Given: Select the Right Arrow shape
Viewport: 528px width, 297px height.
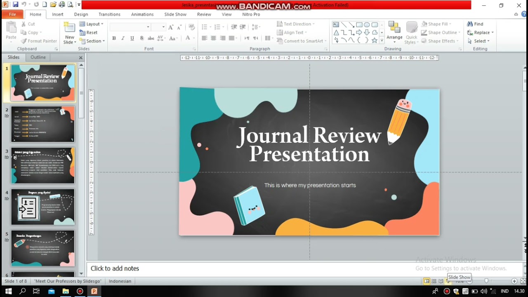Looking at the screenshot, I should tap(359, 33).
